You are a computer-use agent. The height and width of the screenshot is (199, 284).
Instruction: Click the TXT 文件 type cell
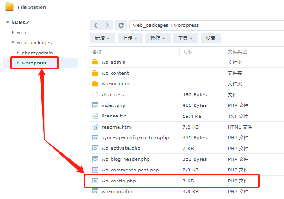pos(238,116)
